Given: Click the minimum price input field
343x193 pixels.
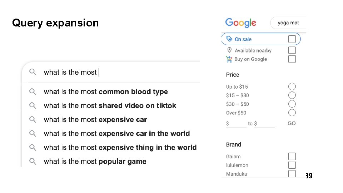Looking at the screenshot, I should pos(237,124).
